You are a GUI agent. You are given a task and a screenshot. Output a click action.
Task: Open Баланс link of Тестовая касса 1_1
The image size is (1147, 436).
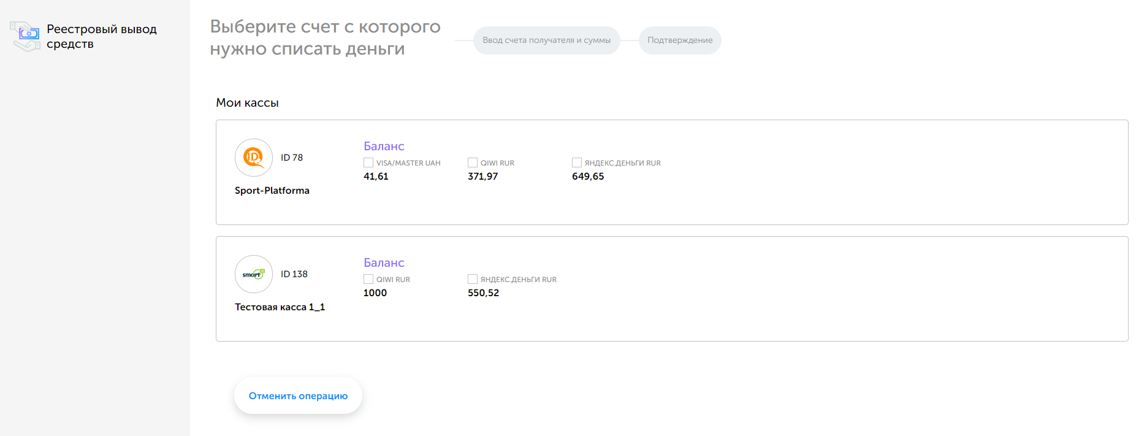tap(384, 262)
